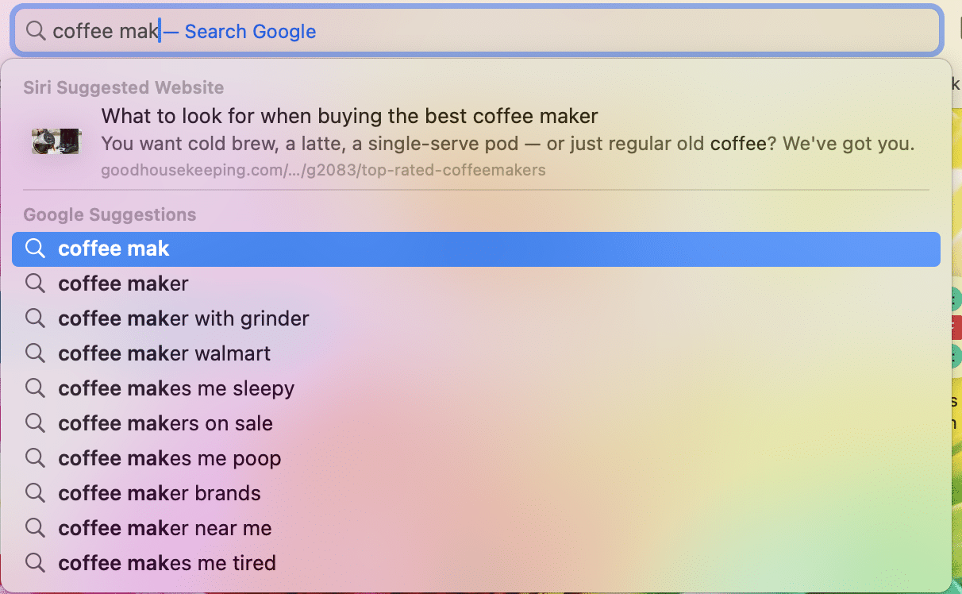This screenshot has height=594, width=962.
Task: Click the Siri suggested website thumbnail image
Action: pyautogui.click(x=56, y=141)
